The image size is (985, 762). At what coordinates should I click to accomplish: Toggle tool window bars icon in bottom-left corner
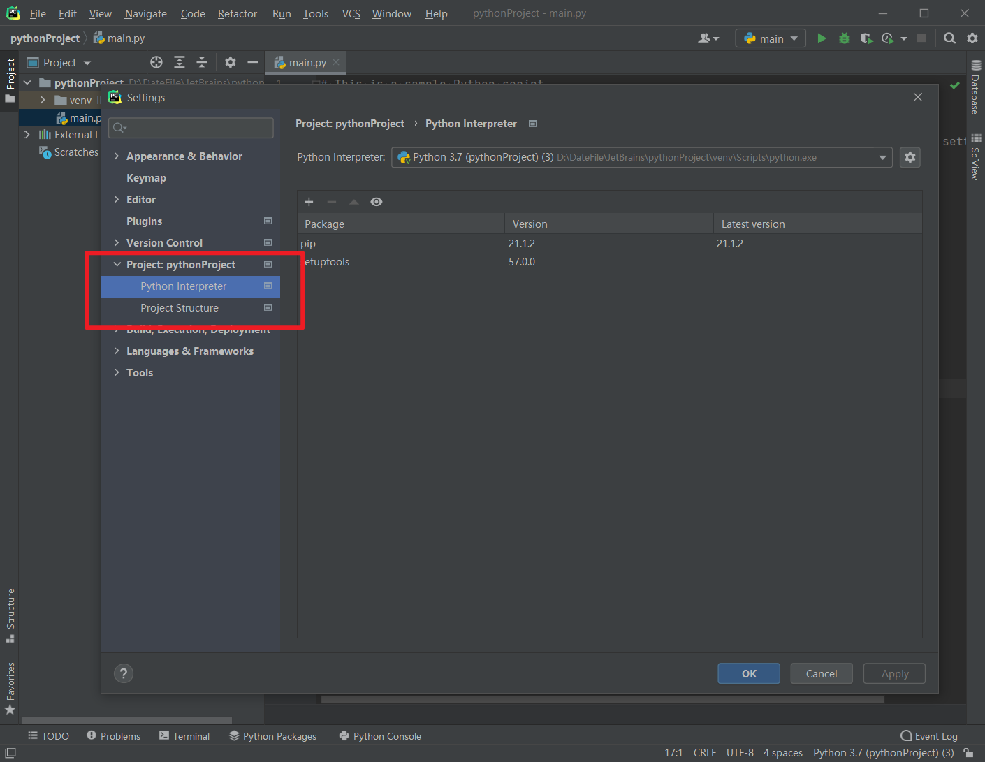(10, 753)
